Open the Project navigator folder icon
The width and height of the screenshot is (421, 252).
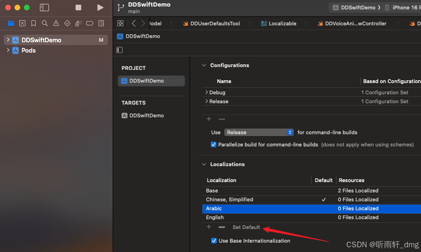(x=11, y=23)
